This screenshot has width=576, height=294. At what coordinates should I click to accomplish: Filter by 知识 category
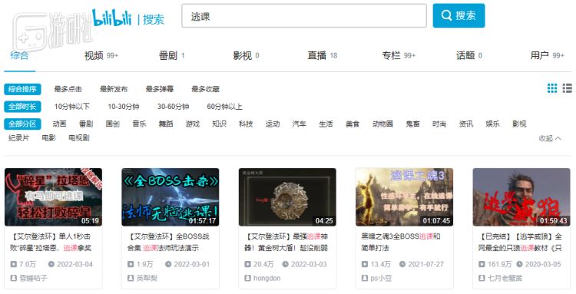219,124
